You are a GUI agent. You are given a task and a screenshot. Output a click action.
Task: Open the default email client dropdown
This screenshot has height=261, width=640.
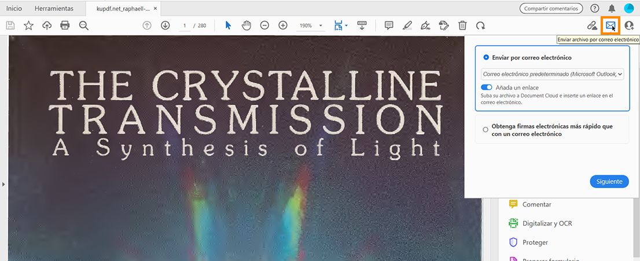point(552,74)
